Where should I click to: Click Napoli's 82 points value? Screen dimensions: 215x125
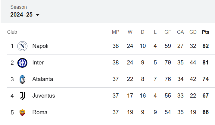(206, 46)
